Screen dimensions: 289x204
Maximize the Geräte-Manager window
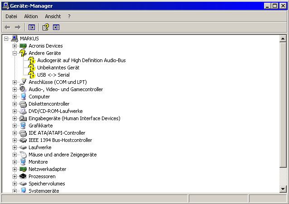[275, 6]
